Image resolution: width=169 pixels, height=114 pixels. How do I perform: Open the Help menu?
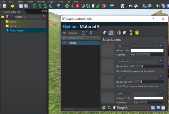click(76, 2)
